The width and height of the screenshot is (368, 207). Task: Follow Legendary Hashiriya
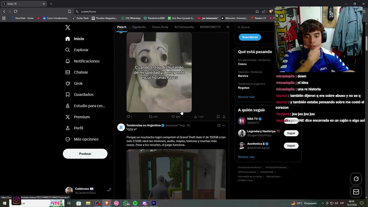pos(291,133)
